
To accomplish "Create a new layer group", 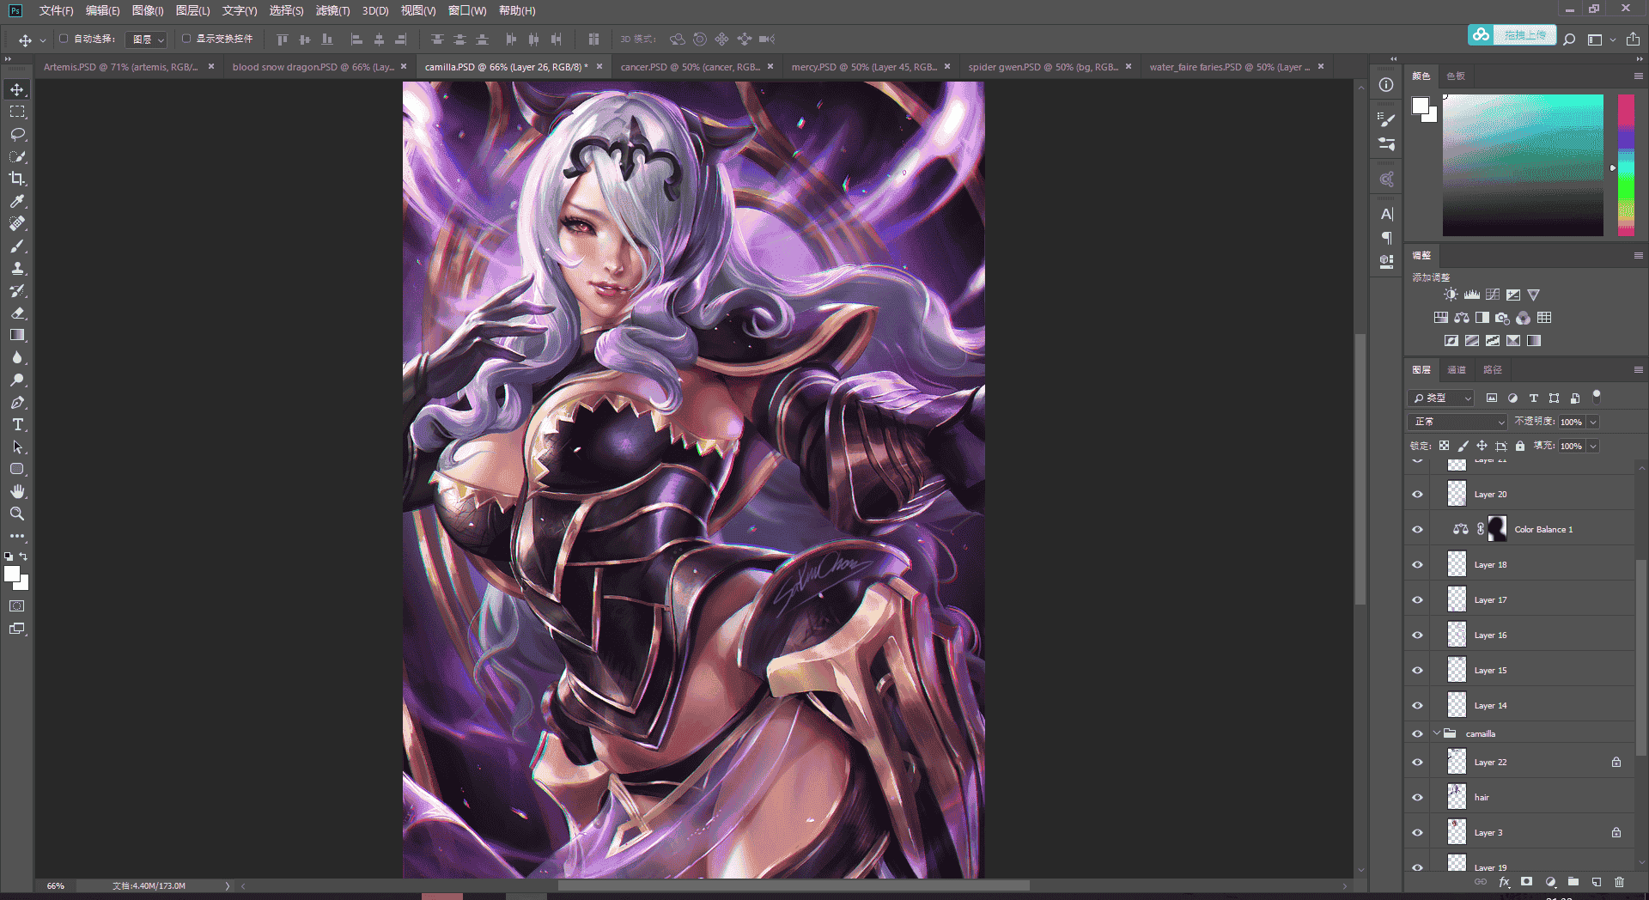I will pos(1573,882).
